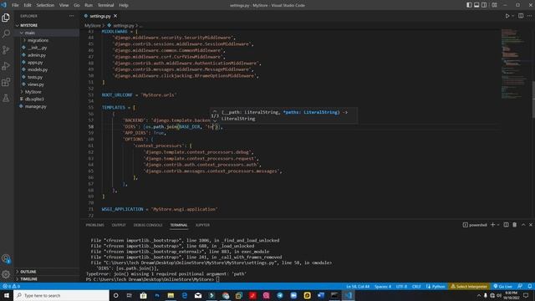
Task: Open the Extensions view
Action: [x=6, y=82]
